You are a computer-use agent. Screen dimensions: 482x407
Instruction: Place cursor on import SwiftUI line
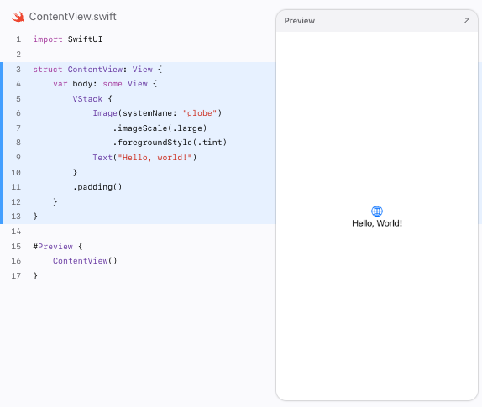click(68, 39)
